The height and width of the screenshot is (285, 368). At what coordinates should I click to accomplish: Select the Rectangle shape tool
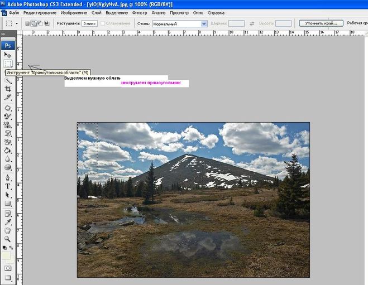8,203
